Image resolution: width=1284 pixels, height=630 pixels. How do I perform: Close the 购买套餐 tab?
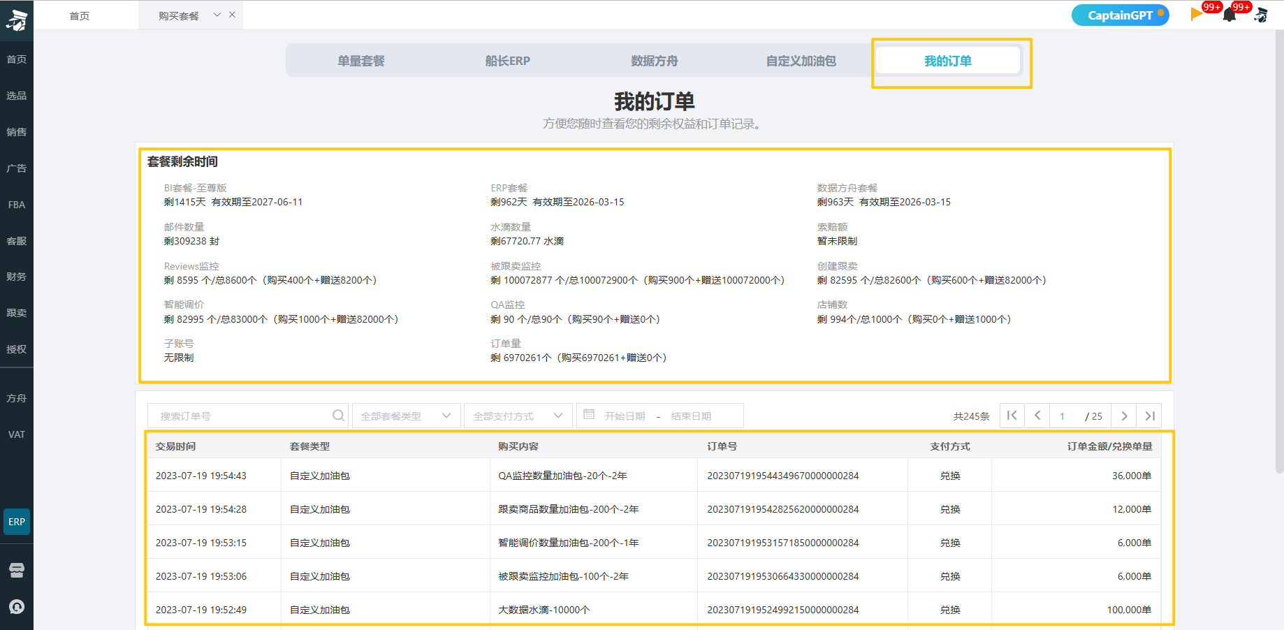(232, 15)
